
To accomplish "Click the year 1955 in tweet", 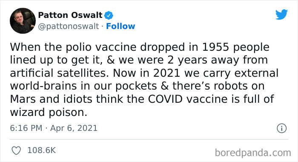I will point(215,47).
